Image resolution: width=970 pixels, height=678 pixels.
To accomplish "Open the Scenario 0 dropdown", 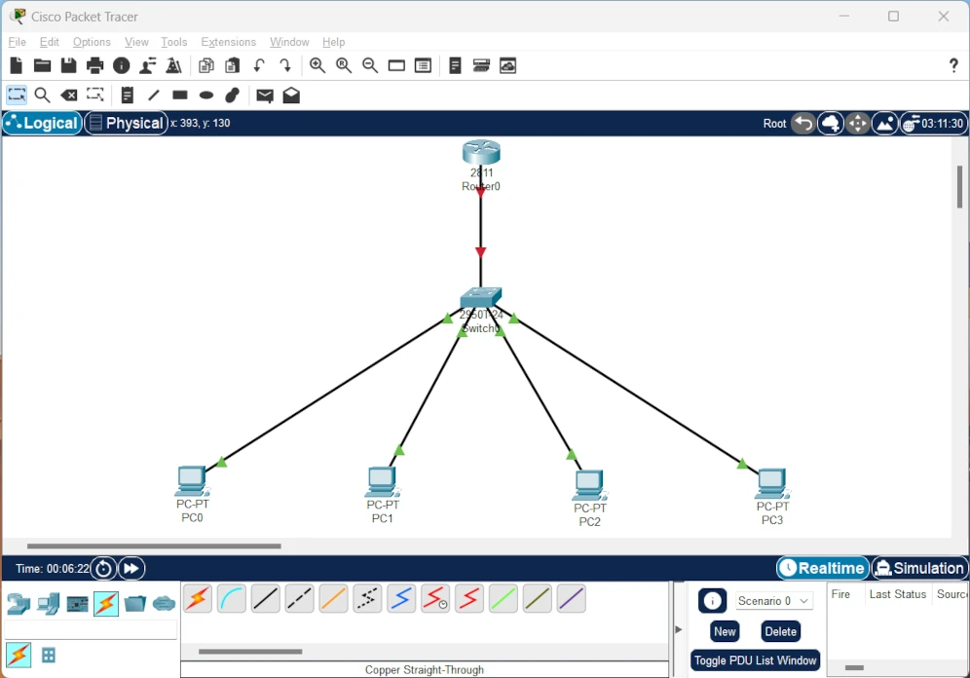I will 773,601.
